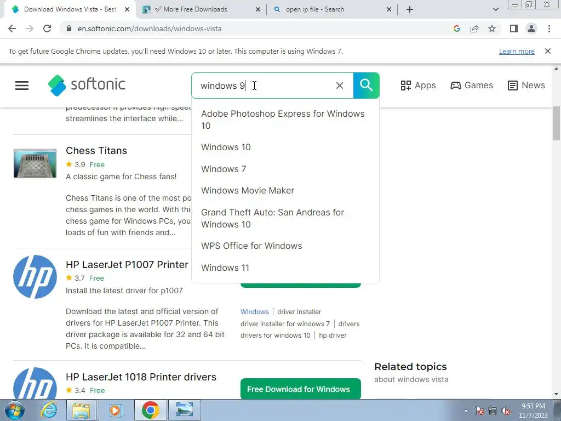This screenshot has height=421, width=561.
Task: Switch to the More Free Downloads tab
Action: [195, 9]
